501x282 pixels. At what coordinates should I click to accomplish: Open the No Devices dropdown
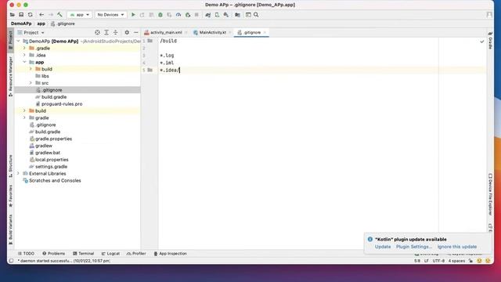[110, 15]
